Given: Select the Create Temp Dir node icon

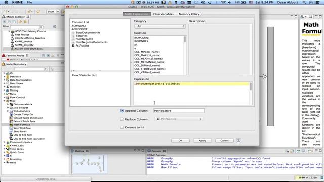Looking at the screenshot, I should point(11,114).
